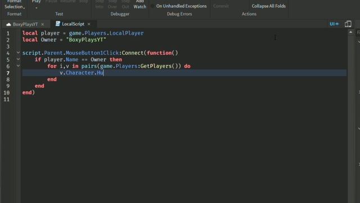This screenshot has height=203, width=360.
Task: Click the Test group label
Action: point(59,14)
